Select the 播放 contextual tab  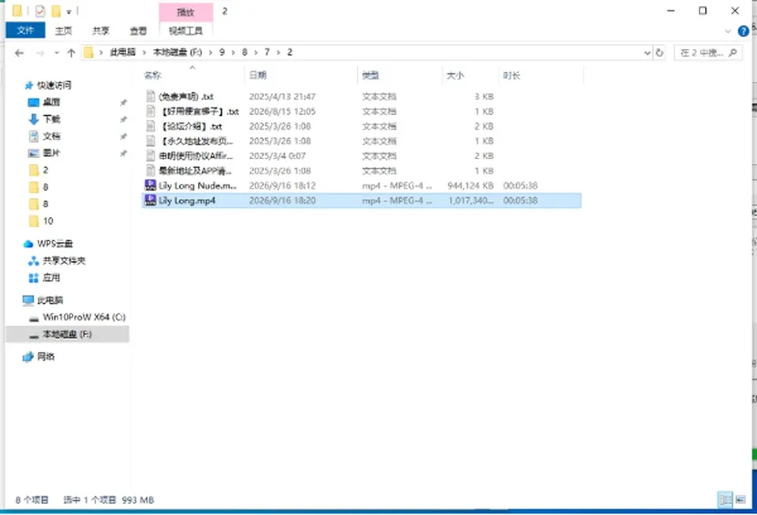(x=186, y=12)
